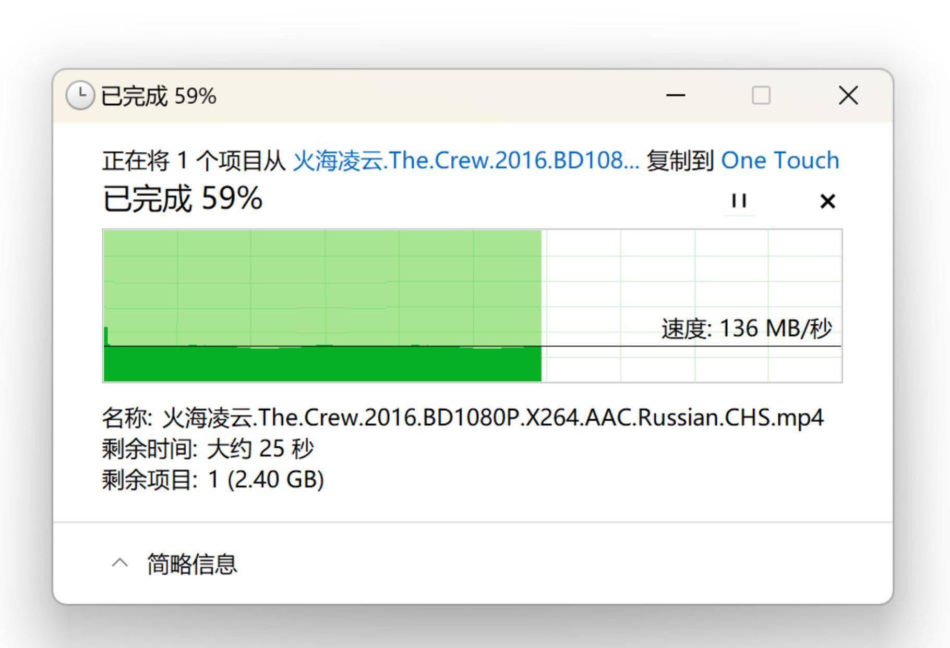
Task: Click the clock icon in the title bar
Action: click(x=80, y=95)
